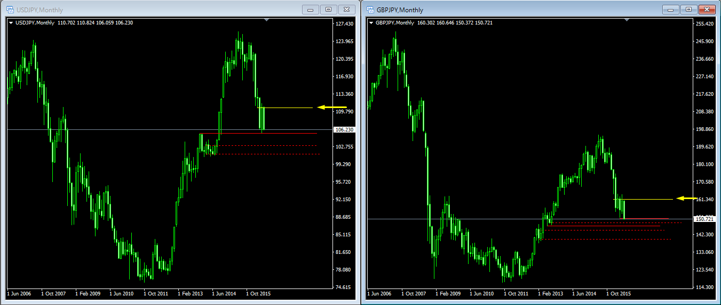Select the yellow horizontal line on USDJPY chart
The height and width of the screenshot is (305, 721).
coord(288,108)
